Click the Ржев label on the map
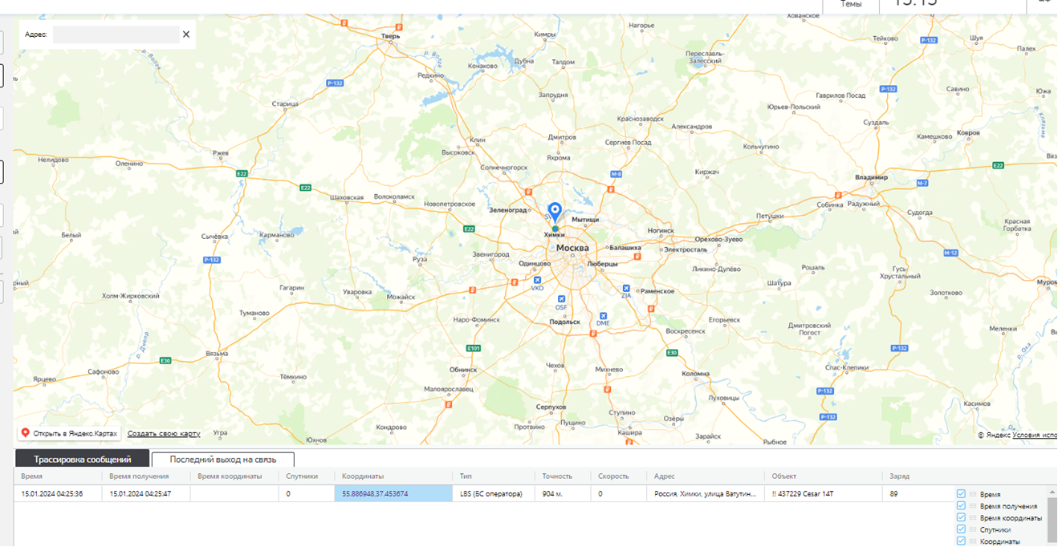This screenshot has width=1058, height=547. pos(220,153)
